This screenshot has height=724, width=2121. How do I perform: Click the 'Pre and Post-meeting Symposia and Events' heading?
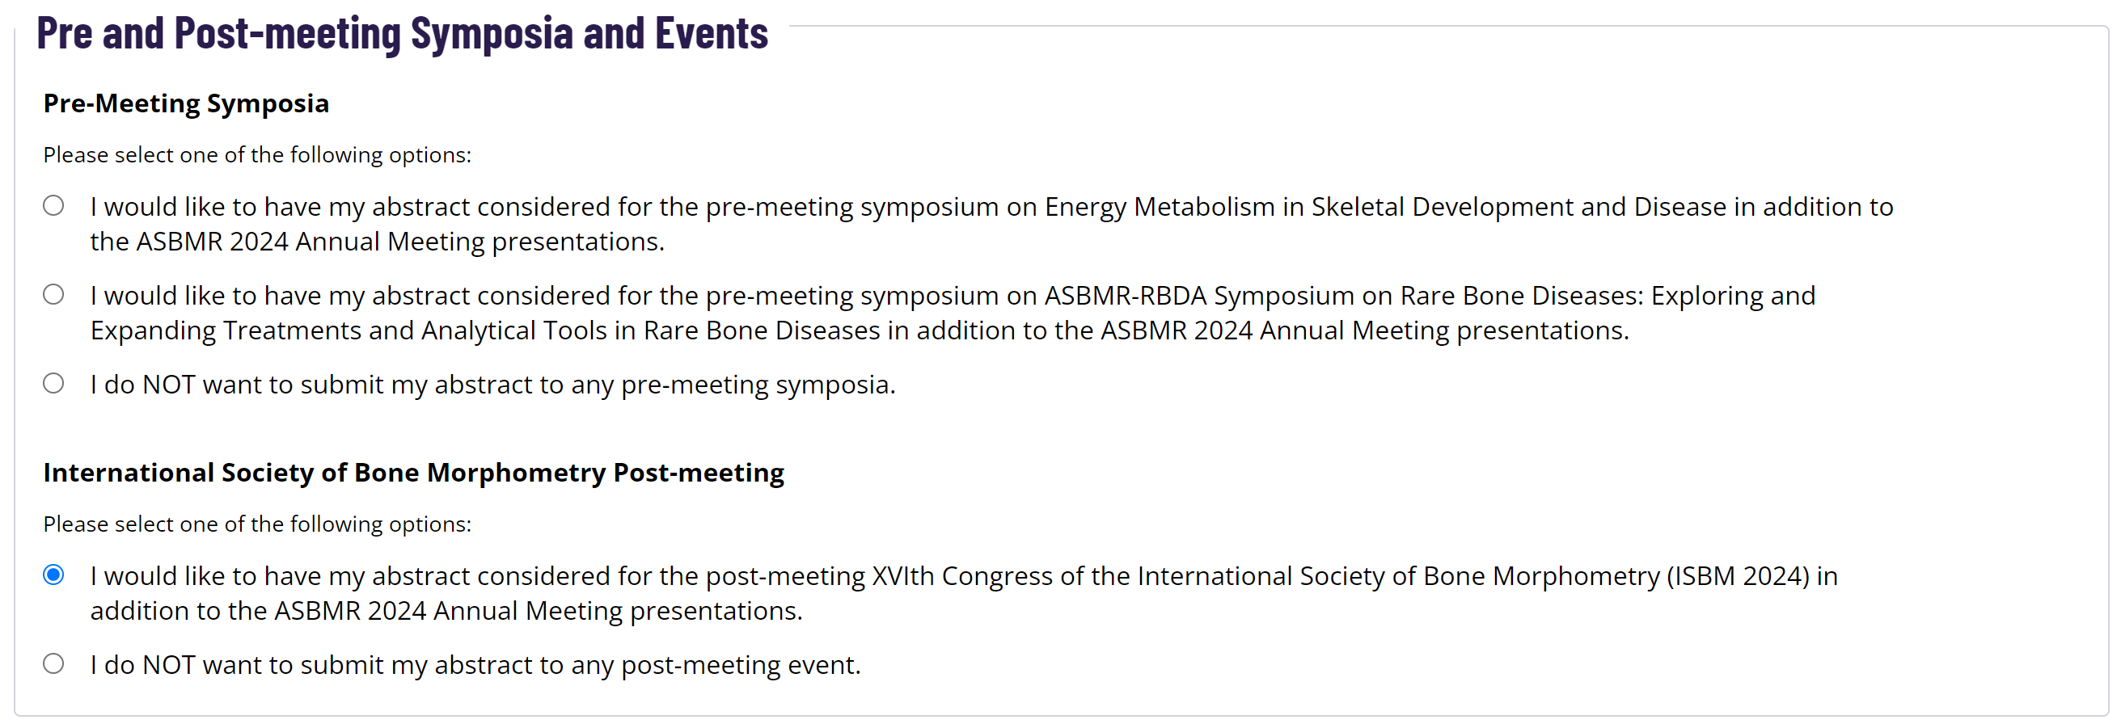click(403, 35)
